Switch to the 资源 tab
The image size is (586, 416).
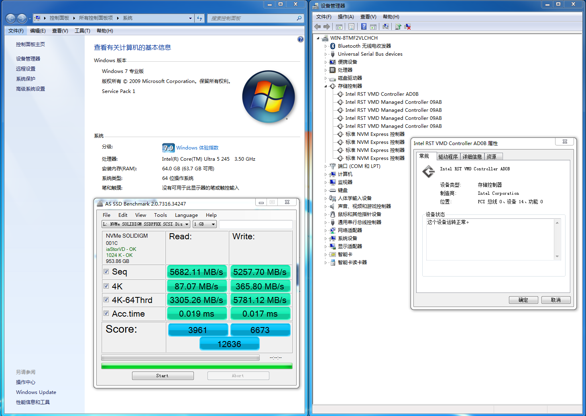(x=493, y=157)
